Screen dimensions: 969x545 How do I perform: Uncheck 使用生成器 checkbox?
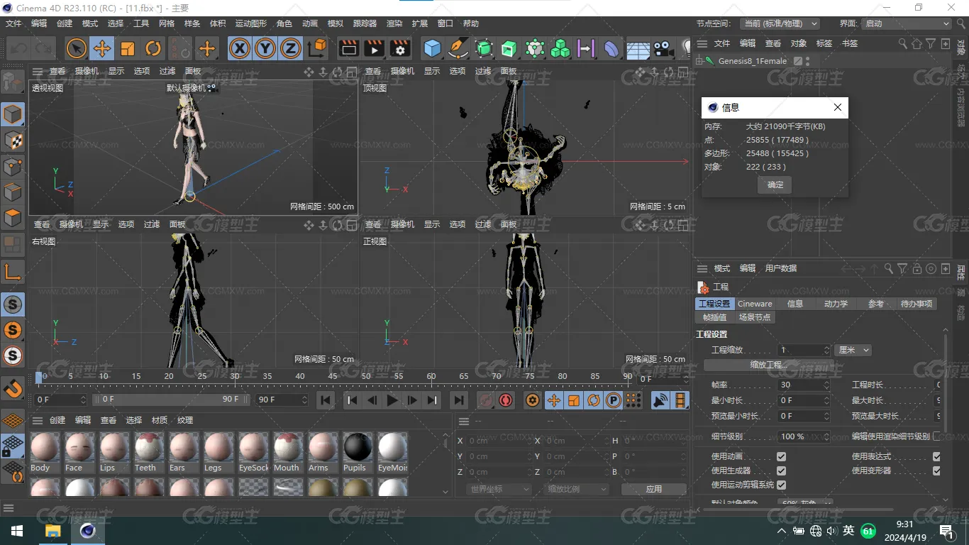pyautogui.click(x=781, y=470)
